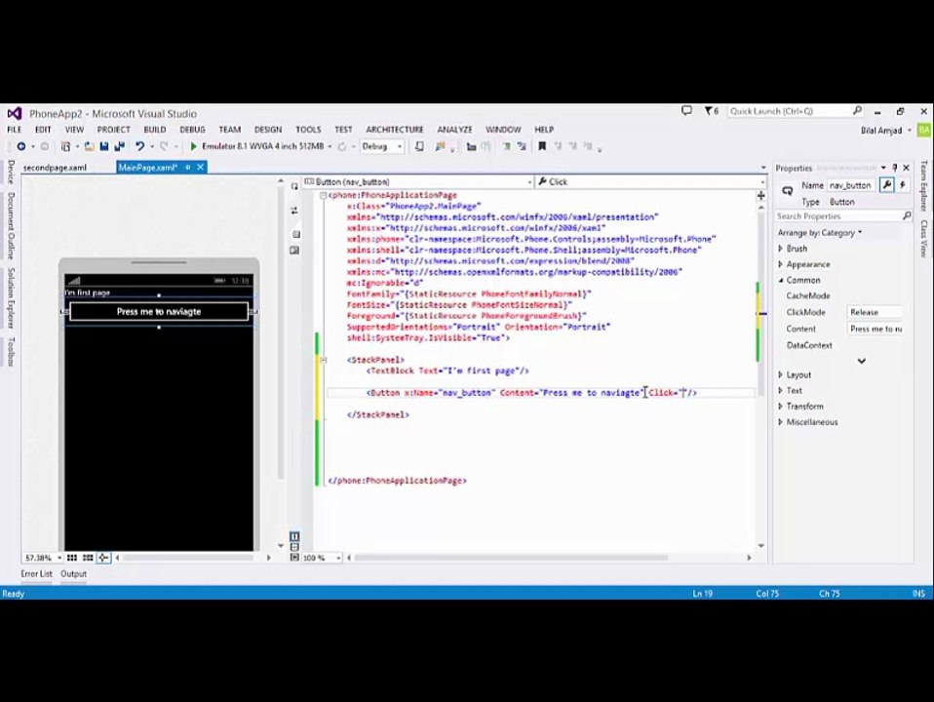The height and width of the screenshot is (702, 934).
Task: Click the Quick Launch magnifier icon
Action: [x=857, y=111]
